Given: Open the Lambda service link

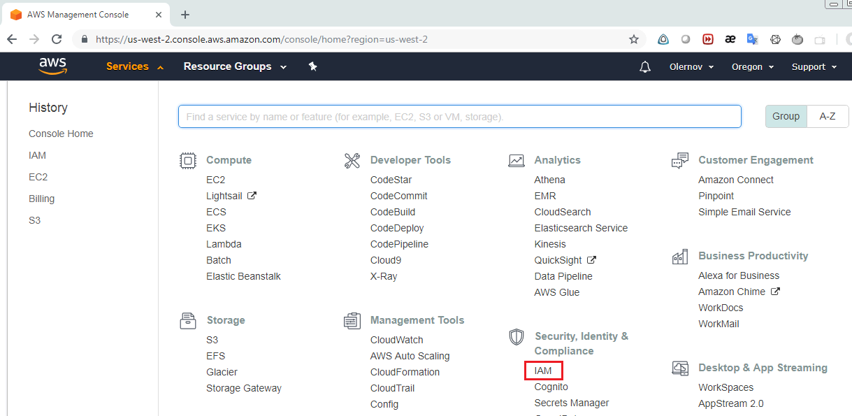Looking at the screenshot, I should coord(224,244).
